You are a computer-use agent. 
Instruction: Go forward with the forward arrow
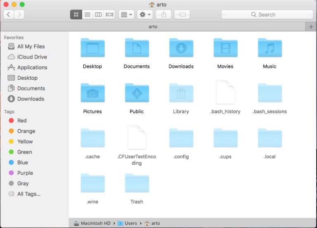coord(19,14)
